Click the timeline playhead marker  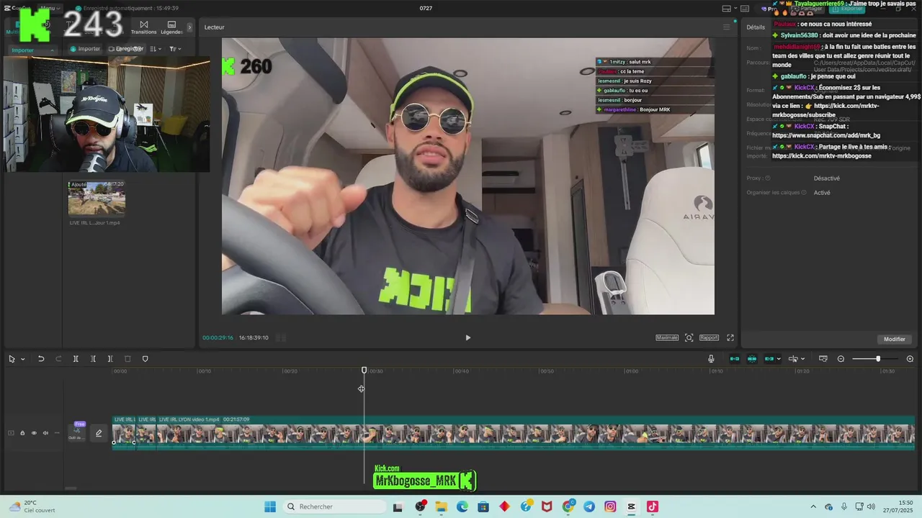tap(364, 371)
